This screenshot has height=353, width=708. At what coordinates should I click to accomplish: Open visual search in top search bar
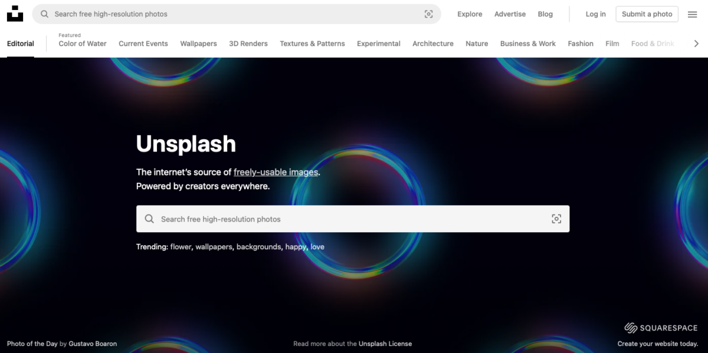429,14
